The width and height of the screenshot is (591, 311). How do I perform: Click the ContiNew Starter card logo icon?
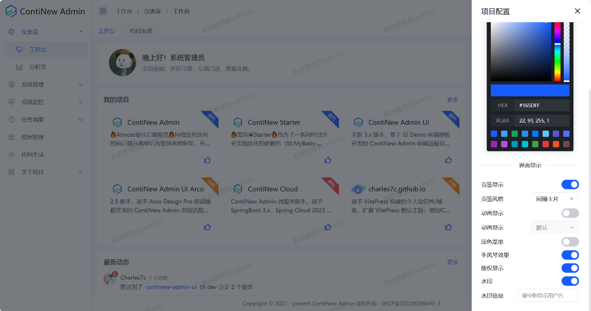pos(238,122)
